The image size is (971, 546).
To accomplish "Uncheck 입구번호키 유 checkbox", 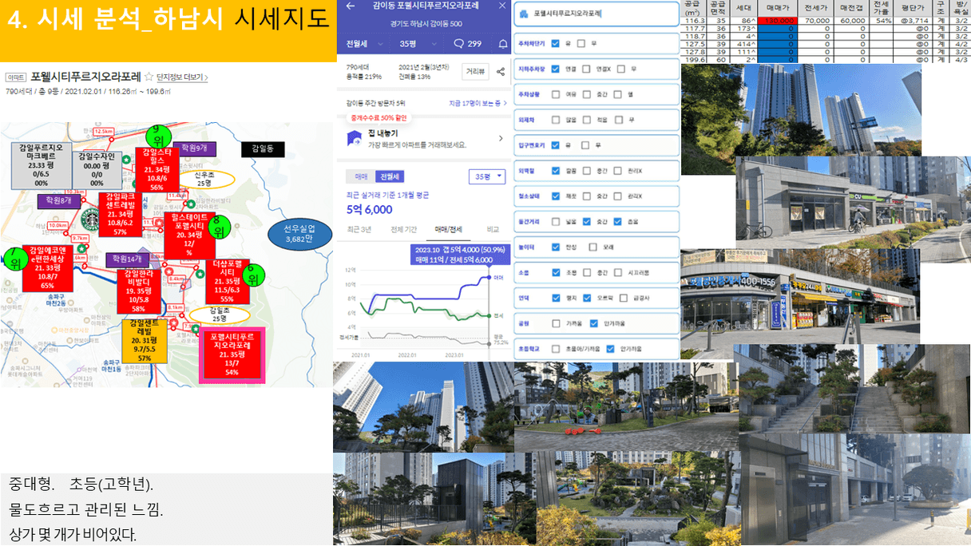I will point(555,145).
